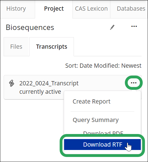Switch to the Files sub-tab
148x162 pixels.
pos(16,47)
